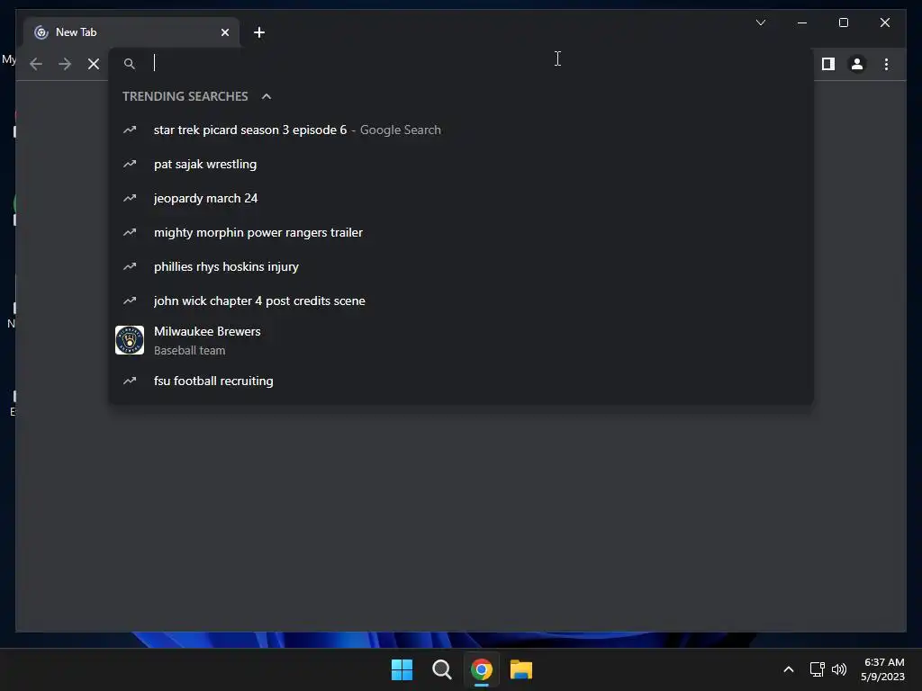Click the Chrome icon in the taskbar
Viewport: 922px width, 691px height.
tap(481, 669)
